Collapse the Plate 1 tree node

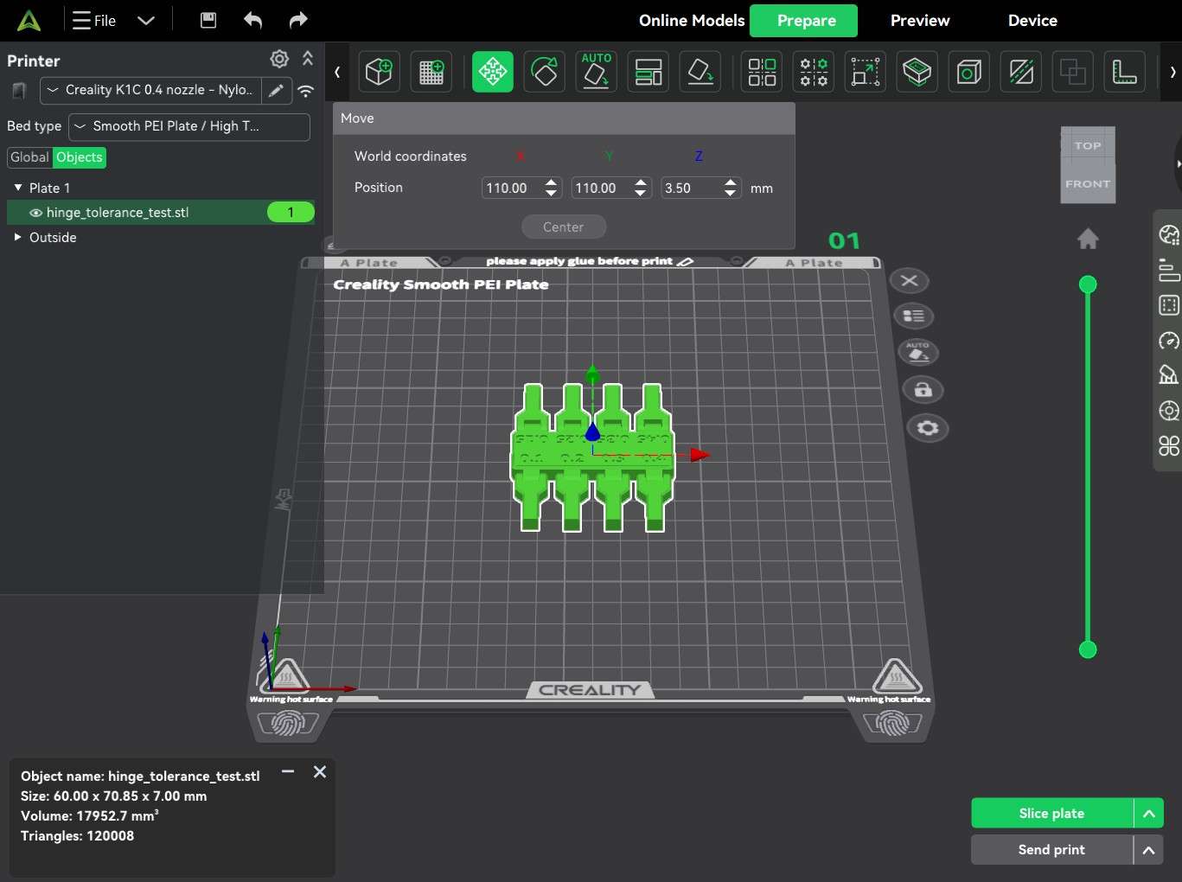17,188
